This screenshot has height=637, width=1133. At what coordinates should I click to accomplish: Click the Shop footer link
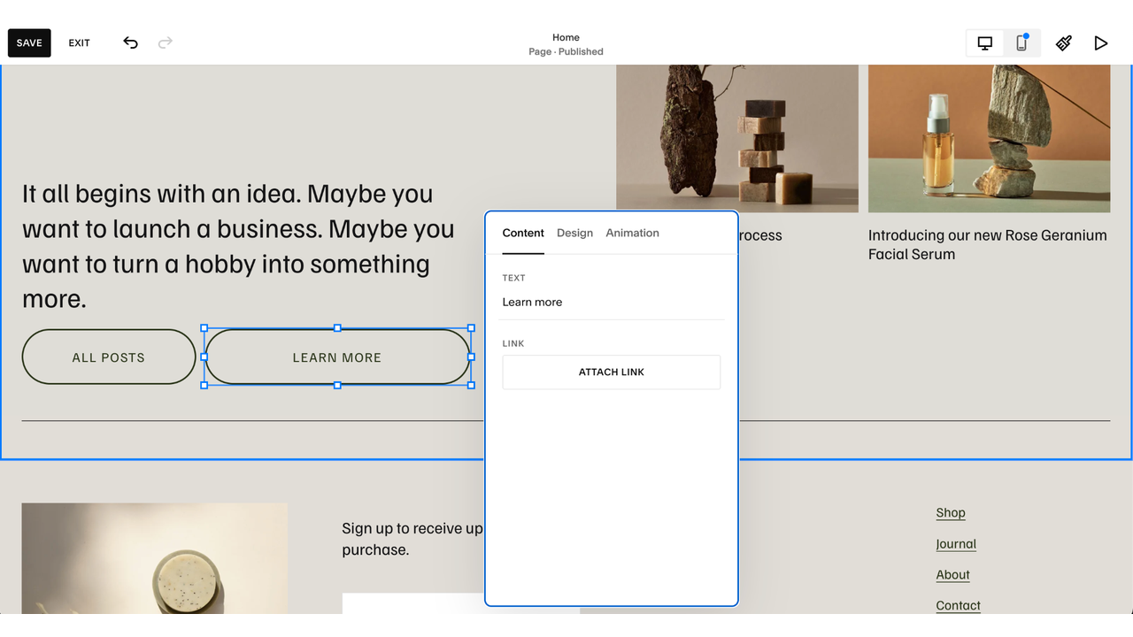coord(951,512)
